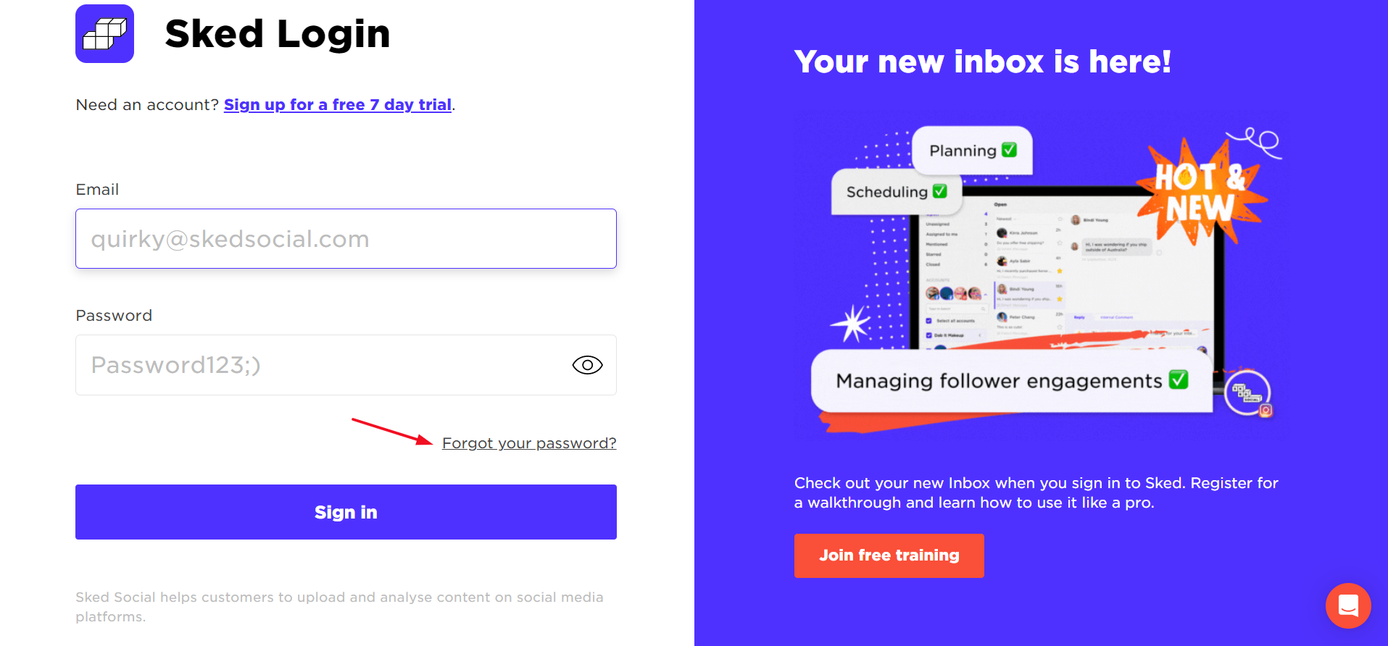Click the Sked cube logo icon
The width and height of the screenshot is (1388, 646).
(104, 33)
